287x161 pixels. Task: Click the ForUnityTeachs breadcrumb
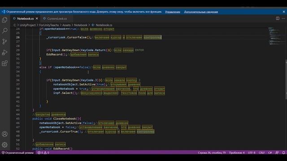click(49, 25)
